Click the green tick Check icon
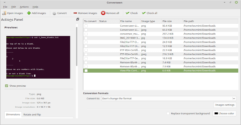 click(x=128, y=13)
